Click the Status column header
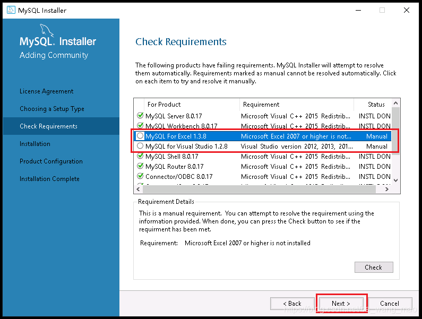422x319 pixels. point(373,105)
